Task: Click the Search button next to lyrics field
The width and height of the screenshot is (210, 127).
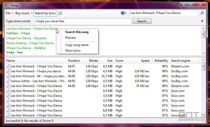Action: (x=142, y=21)
